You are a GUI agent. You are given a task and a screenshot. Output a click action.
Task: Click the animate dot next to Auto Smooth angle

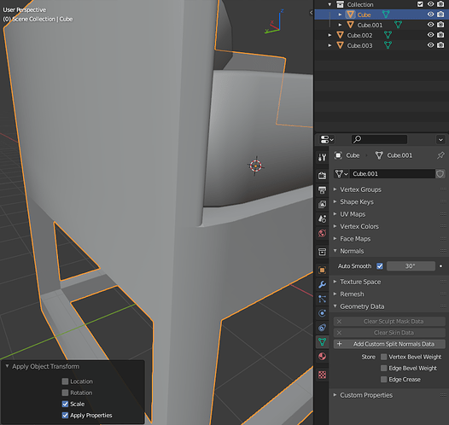(440, 266)
